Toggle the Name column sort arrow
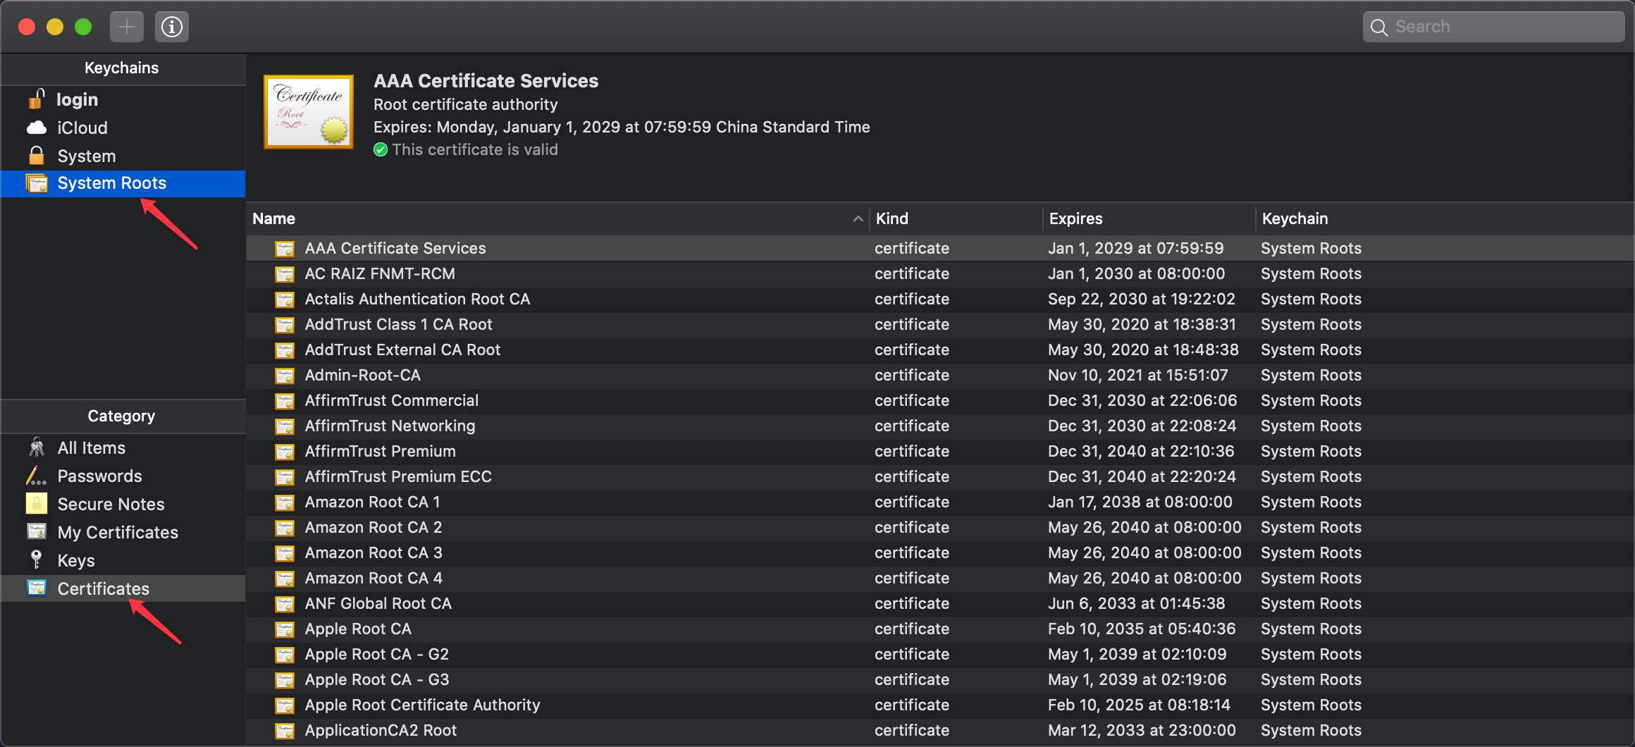This screenshot has height=747, width=1635. [858, 218]
